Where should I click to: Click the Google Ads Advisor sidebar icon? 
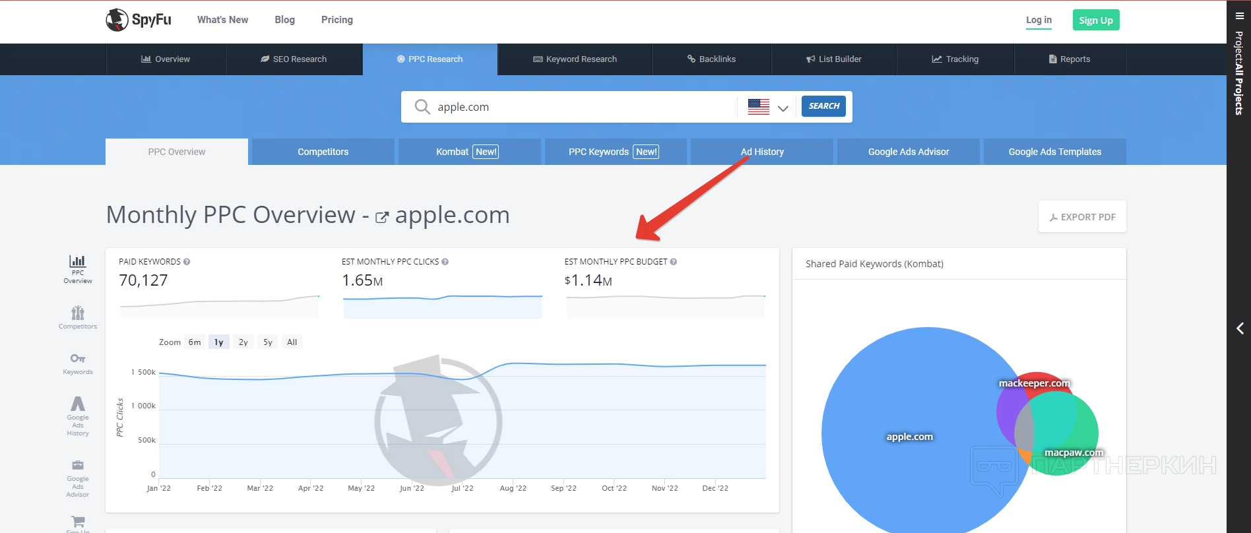(78, 478)
